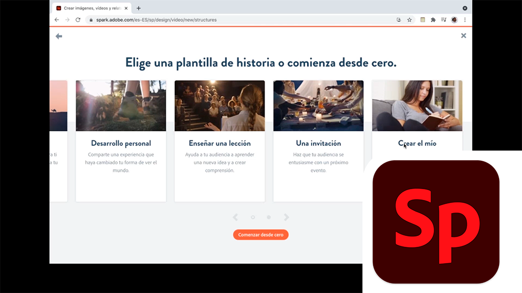Bookmark this page with star icon
The height and width of the screenshot is (293, 522).
[409, 20]
